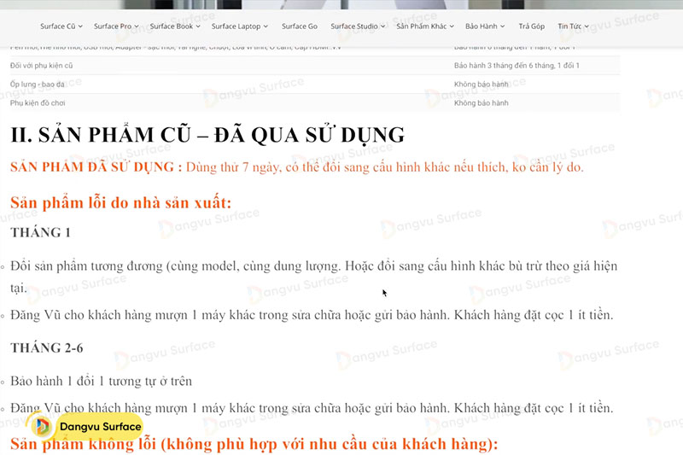This screenshot has width=683, height=455.
Task: Select 'Không bảo hành' in Ốp lưng row
Action: 481,85
